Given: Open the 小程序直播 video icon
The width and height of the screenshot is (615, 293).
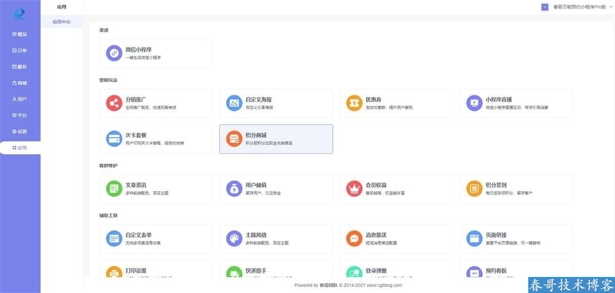Looking at the screenshot, I should point(474,103).
